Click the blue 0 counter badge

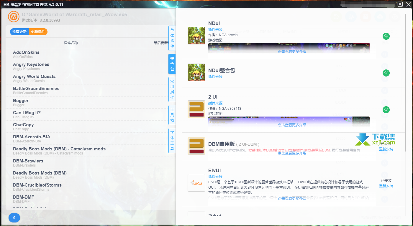coord(14,218)
